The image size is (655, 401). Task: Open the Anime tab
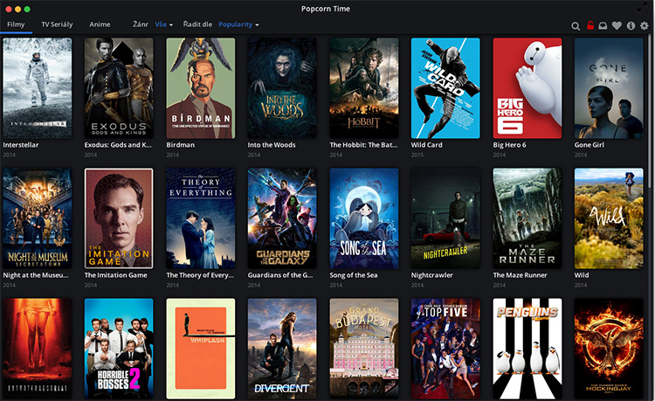[100, 24]
